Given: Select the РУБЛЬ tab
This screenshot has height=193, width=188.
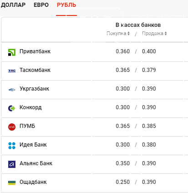Looking at the screenshot, I should click(x=66, y=5).
